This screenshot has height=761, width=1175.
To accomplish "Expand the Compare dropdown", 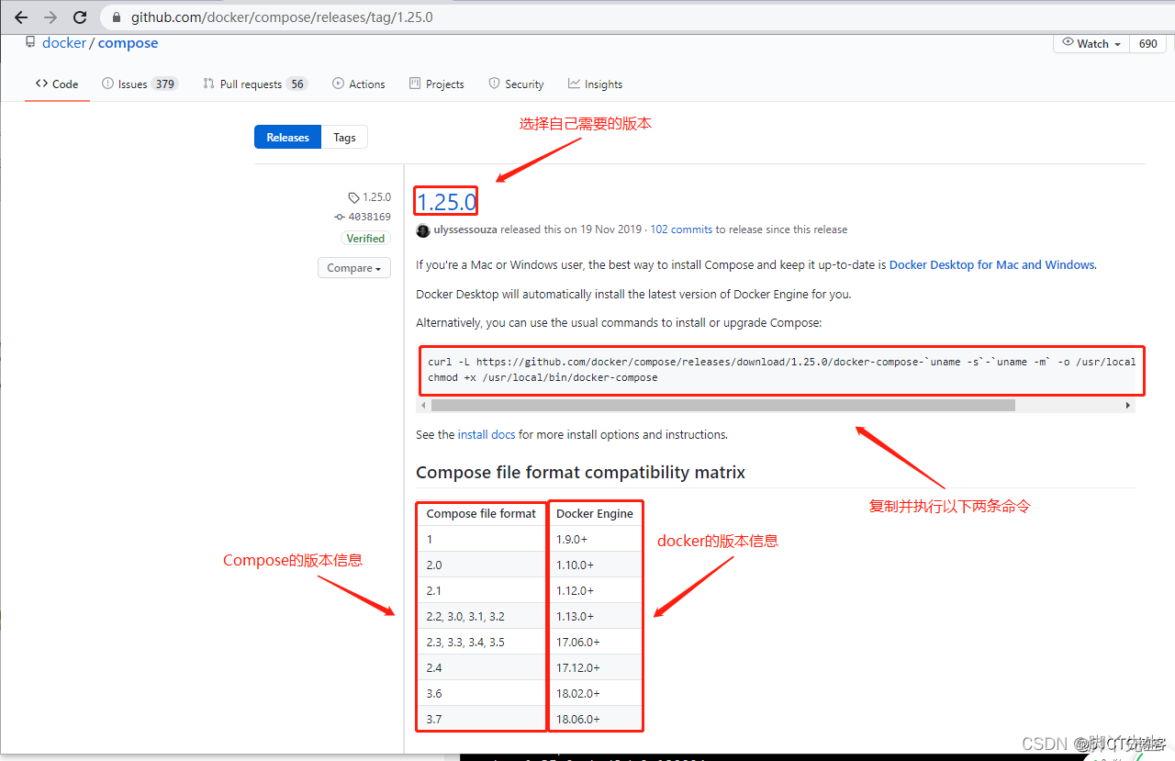I will pos(354,268).
